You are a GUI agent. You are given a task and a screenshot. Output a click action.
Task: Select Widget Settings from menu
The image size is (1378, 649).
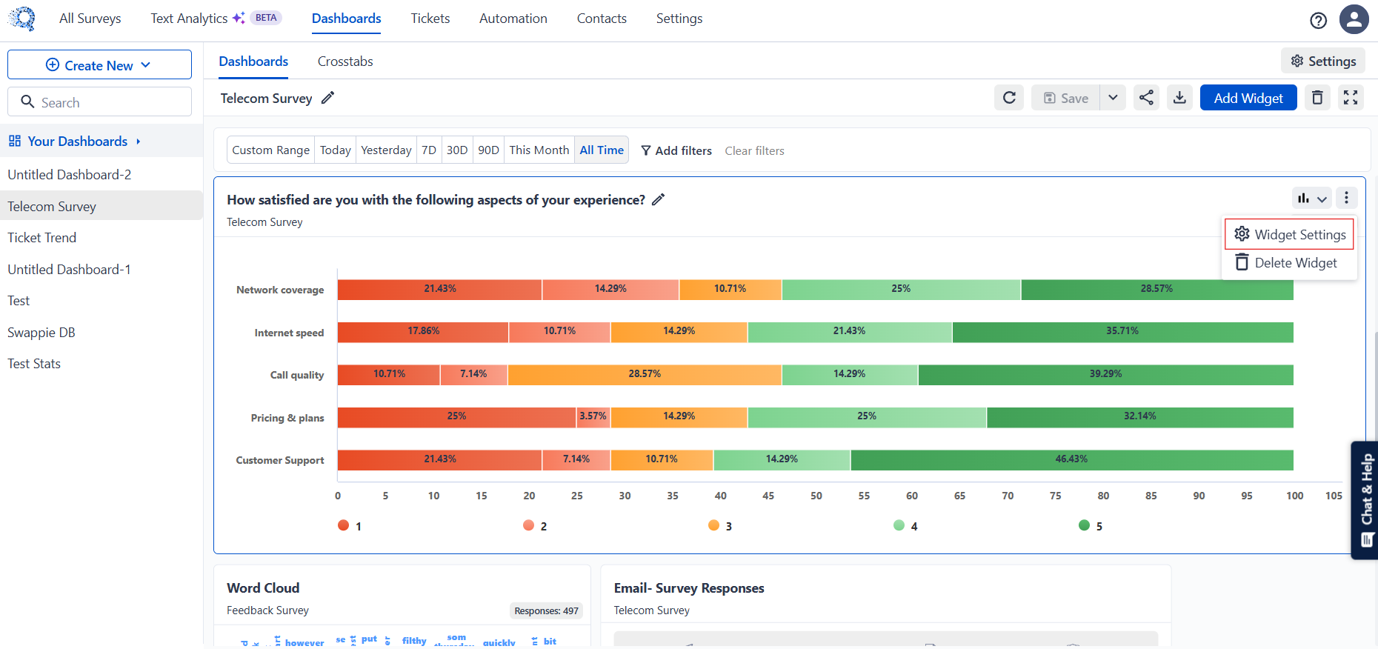[x=1289, y=234]
